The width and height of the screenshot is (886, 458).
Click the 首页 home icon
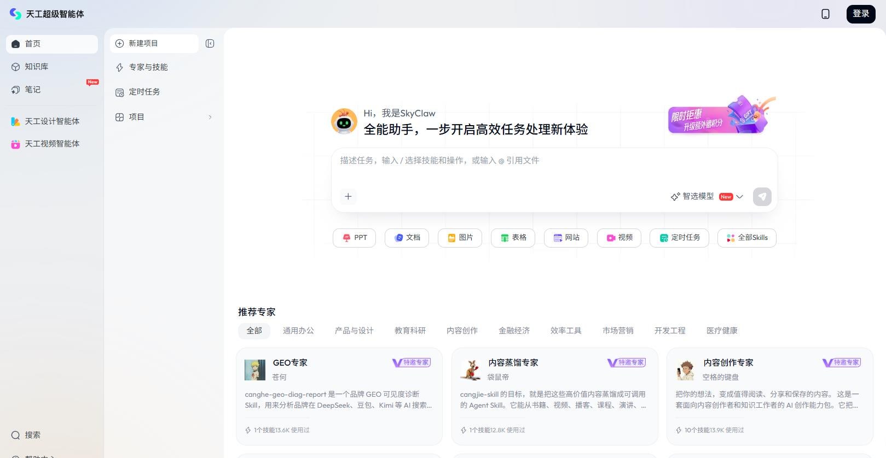click(15, 44)
